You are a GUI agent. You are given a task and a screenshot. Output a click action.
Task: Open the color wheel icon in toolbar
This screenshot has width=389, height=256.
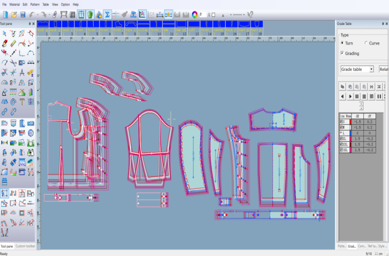[194, 15]
